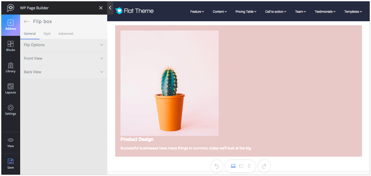
Task: Collapse the sidebar with the arrow handle
Action: pyautogui.click(x=110, y=8)
